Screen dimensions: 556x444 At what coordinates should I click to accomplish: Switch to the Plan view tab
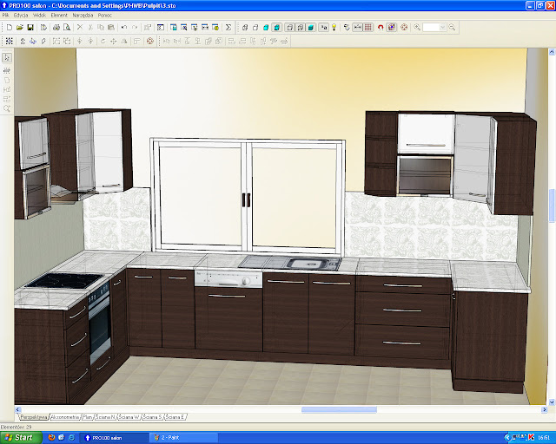tap(87, 417)
